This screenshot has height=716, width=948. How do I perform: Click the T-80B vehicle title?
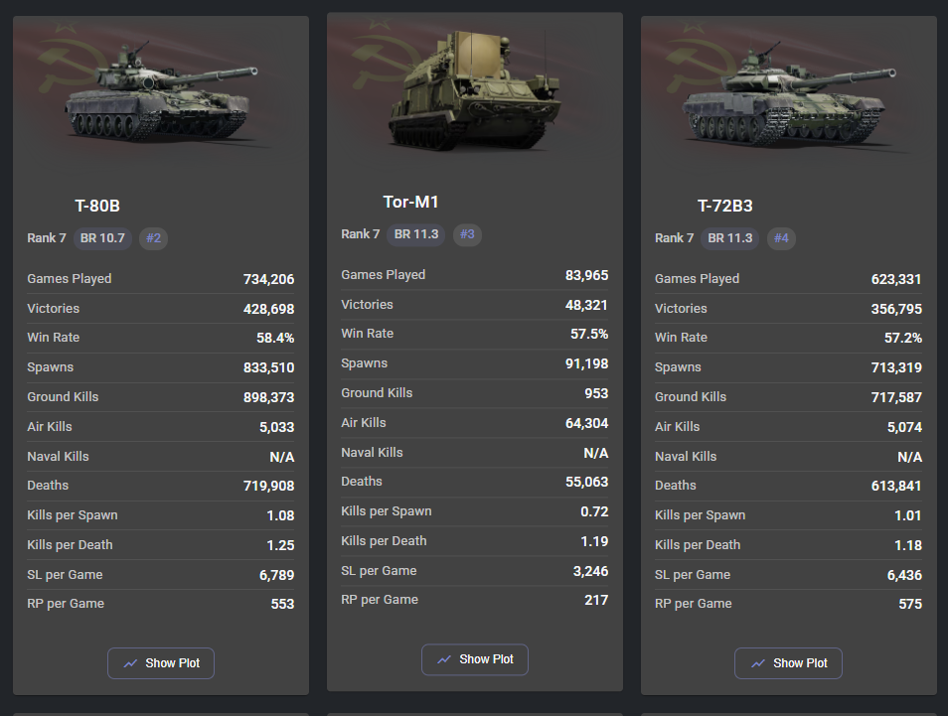(97, 207)
